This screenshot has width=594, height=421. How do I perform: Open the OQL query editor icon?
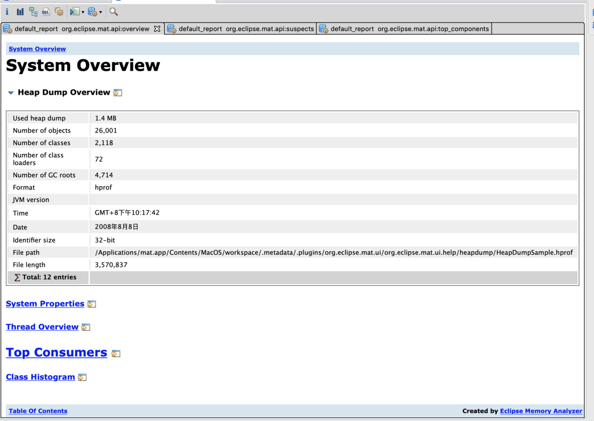tap(46, 11)
